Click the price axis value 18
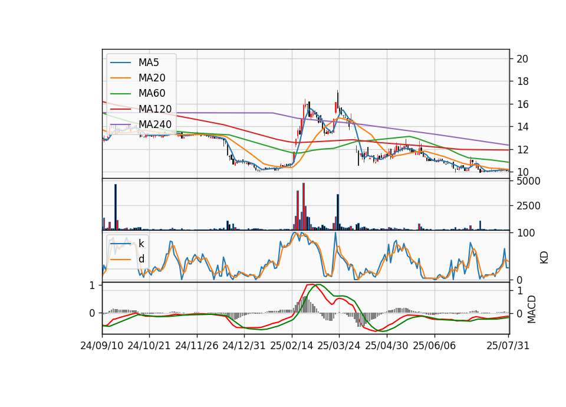This screenshot has height=407, width=566. coord(522,81)
